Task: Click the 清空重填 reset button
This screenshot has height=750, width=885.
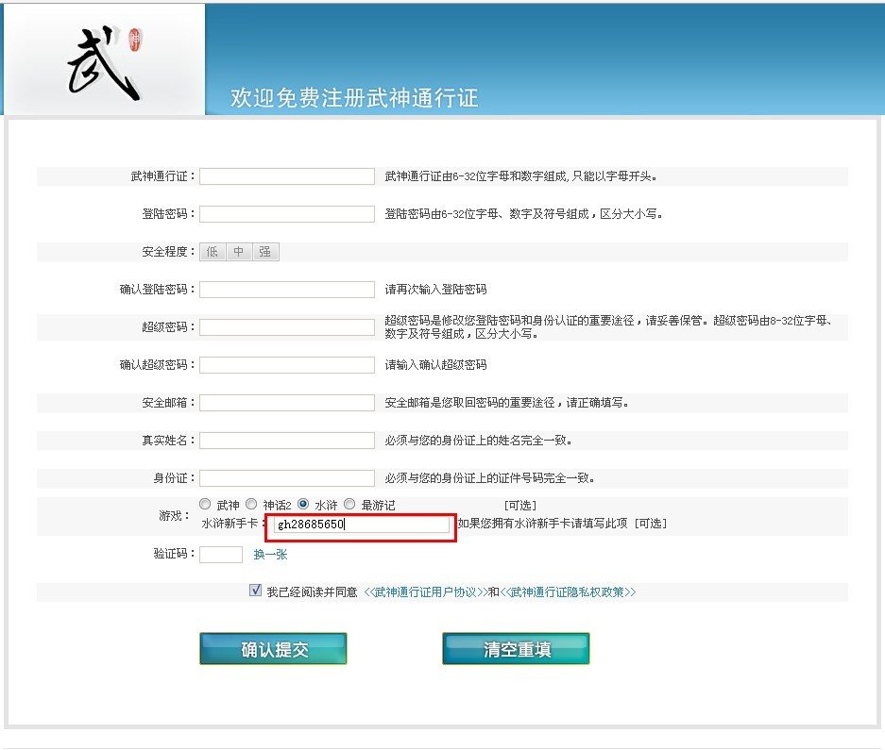Action: click(516, 648)
